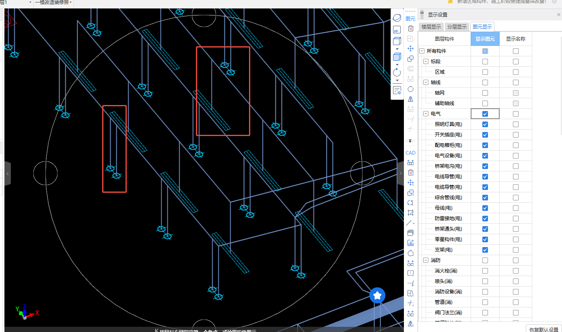Click the 显示名称 column header

516,39
